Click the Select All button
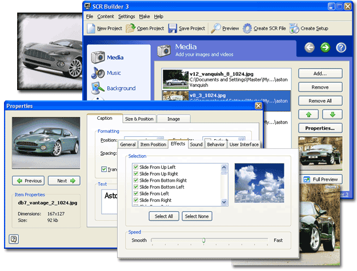Screen dimensions: 357x271 (164, 216)
